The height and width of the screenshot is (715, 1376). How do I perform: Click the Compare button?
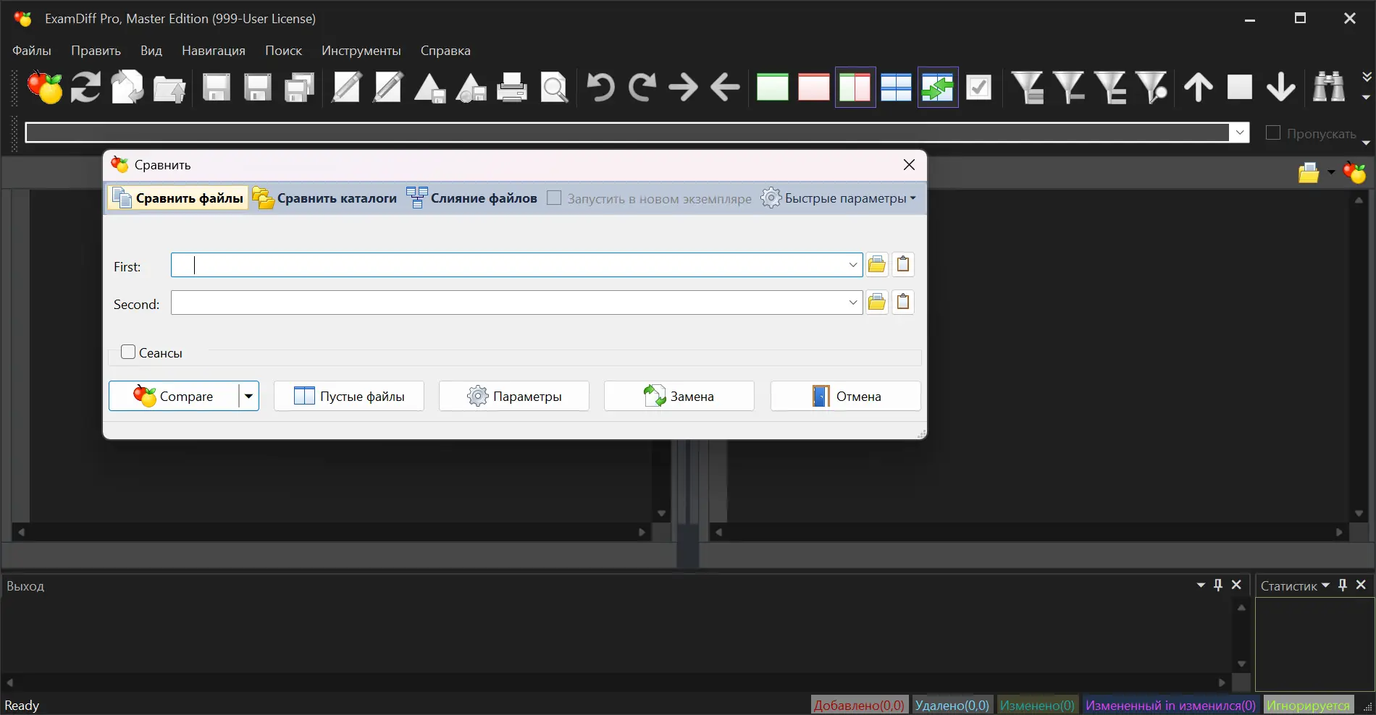[x=174, y=396]
